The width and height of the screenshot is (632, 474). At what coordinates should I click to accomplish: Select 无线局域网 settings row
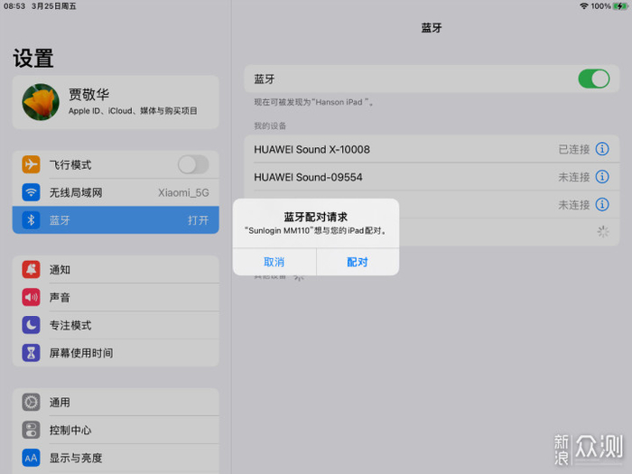click(x=116, y=192)
